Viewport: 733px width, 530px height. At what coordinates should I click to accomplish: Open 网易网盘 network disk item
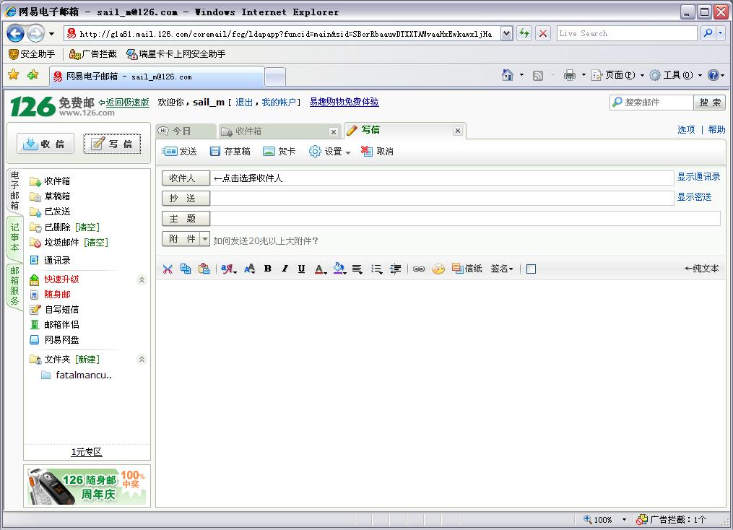pos(61,340)
